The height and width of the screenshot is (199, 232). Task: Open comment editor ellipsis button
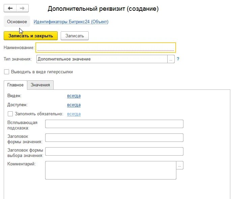pos(180,165)
